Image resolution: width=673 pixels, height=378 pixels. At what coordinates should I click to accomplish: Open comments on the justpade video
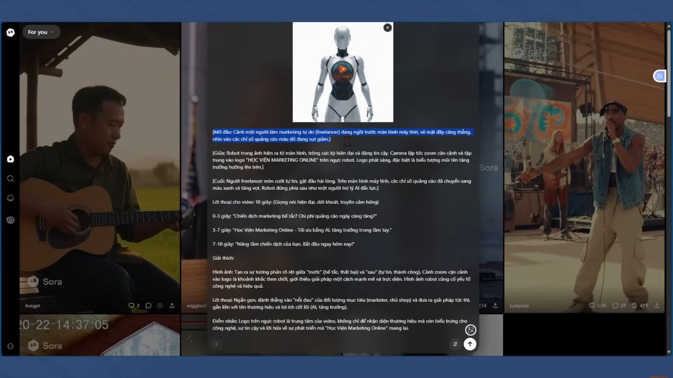pos(615,306)
